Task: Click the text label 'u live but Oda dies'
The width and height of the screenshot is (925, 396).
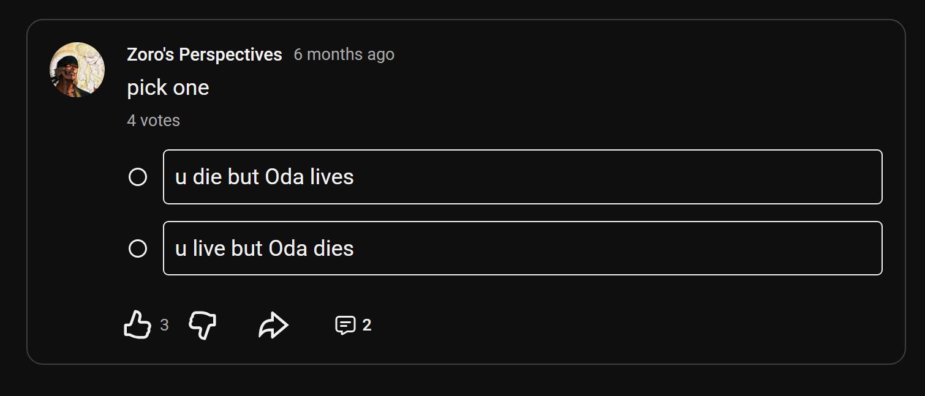Action: (265, 248)
